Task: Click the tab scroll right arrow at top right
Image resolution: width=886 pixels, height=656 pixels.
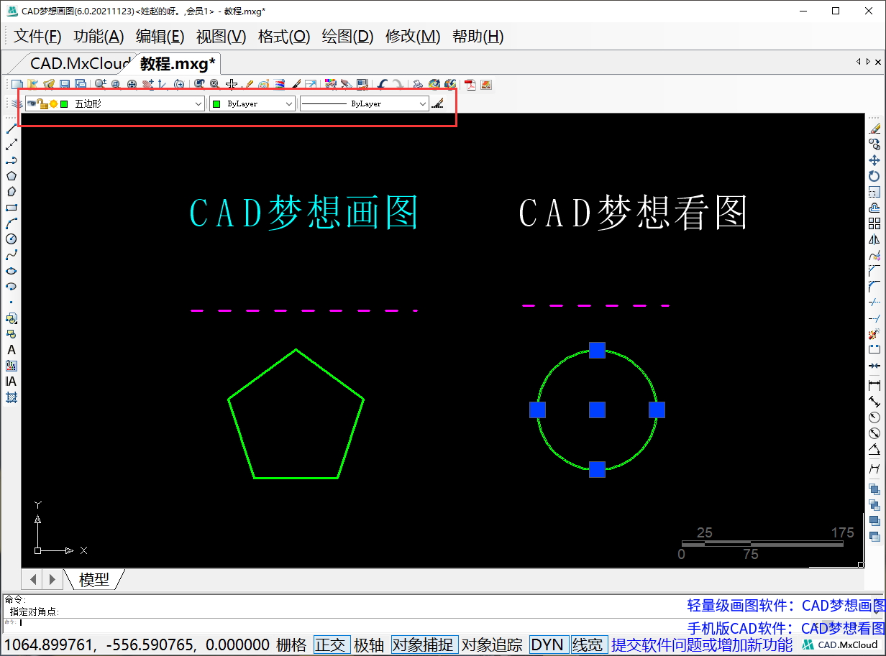Action: tap(869, 62)
